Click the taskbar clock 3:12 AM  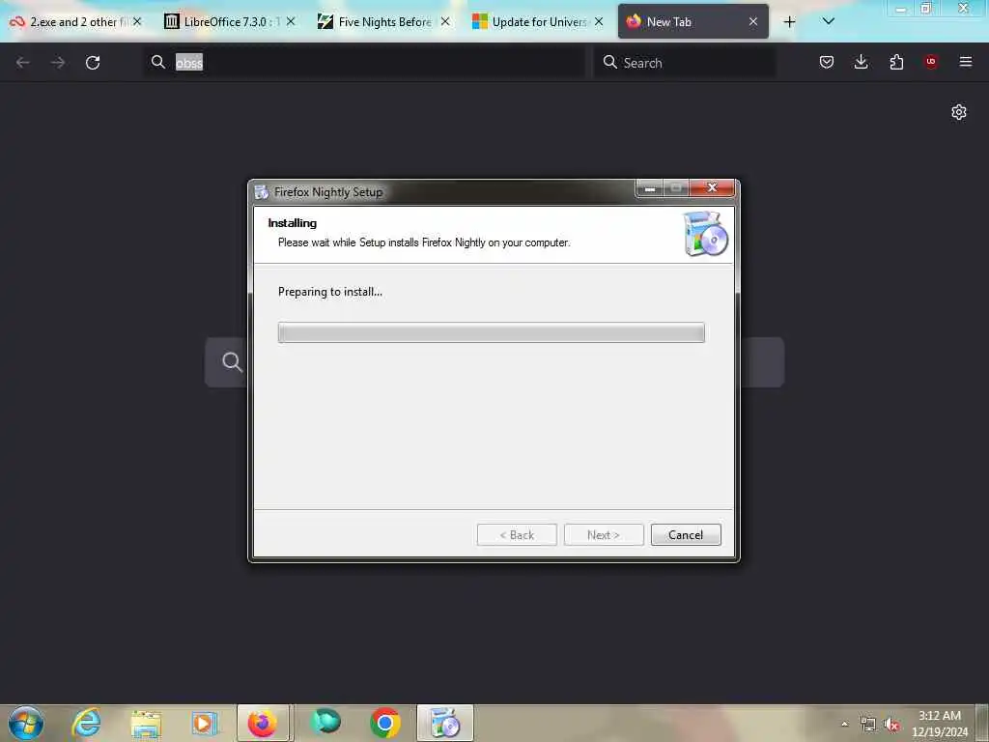940,724
